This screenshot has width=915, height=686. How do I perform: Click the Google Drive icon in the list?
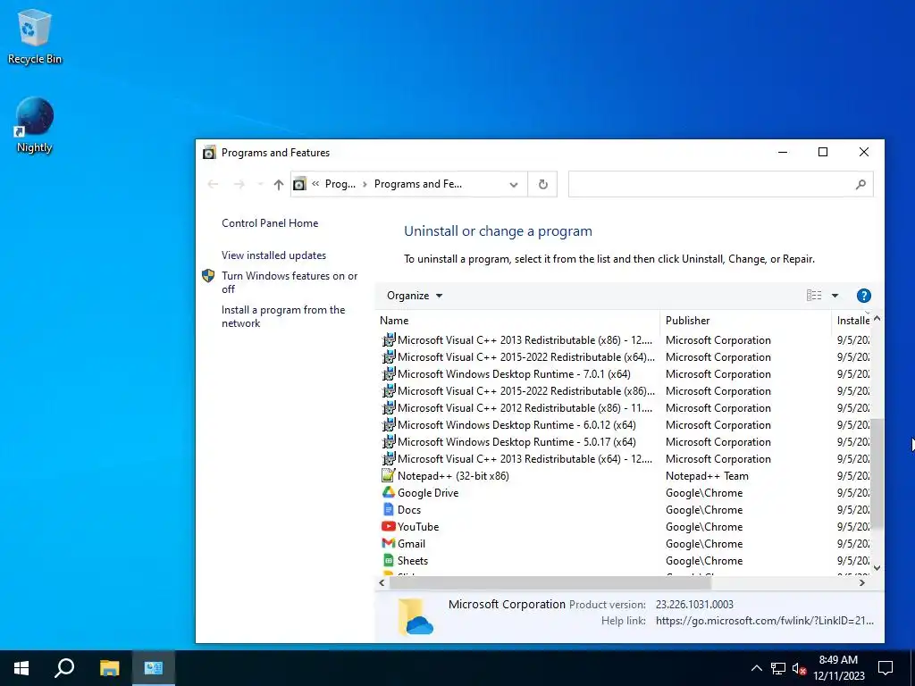388,492
